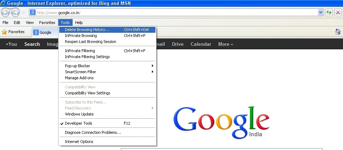Open Internet Options

click(x=107, y=142)
